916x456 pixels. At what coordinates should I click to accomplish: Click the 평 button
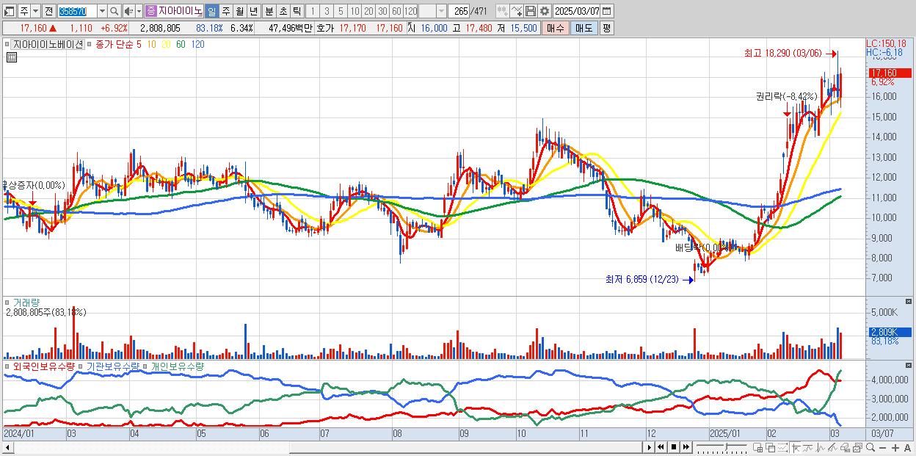606,28
